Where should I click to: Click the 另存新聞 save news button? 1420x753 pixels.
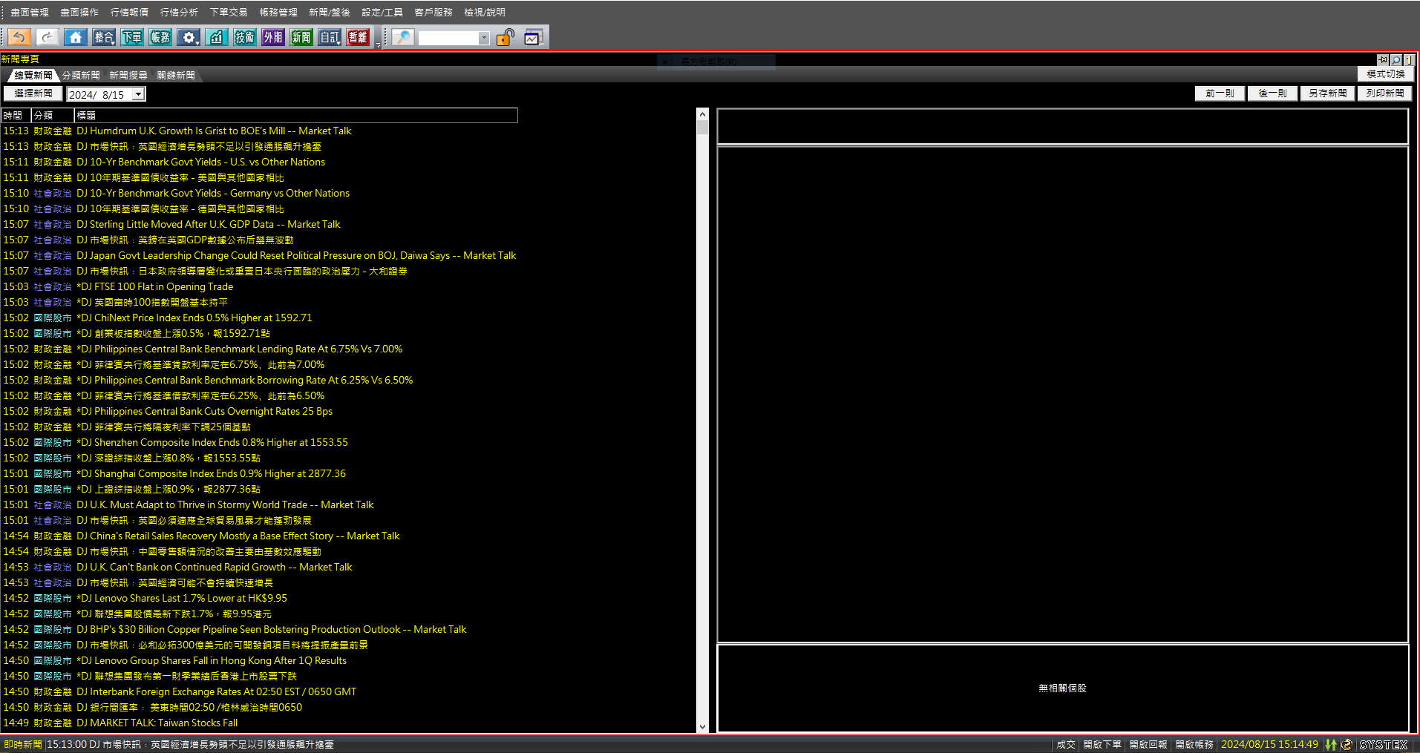pyautogui.click(x=1327, y=93)
